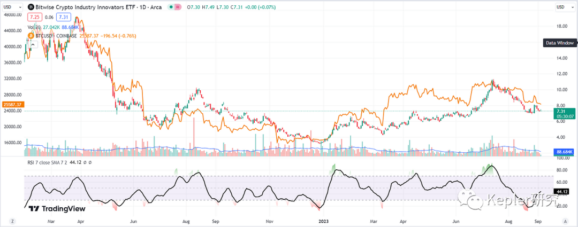Click the blue 88.684K volume label

click(563, 152)
